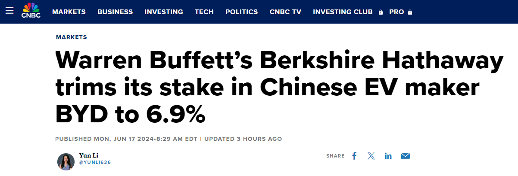Open the Investing Club page
This screenshot has width=518, height=176.
(x=343, y=12)
